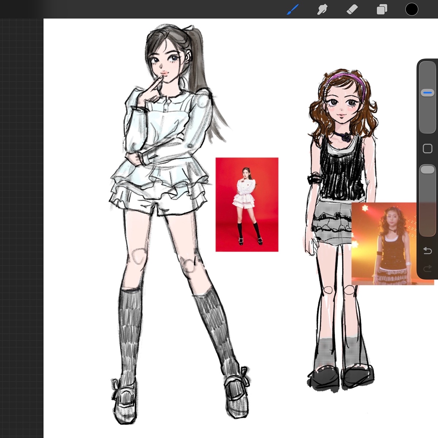Open the Layers panel
The image size is (438, 438).
point(382,9)
